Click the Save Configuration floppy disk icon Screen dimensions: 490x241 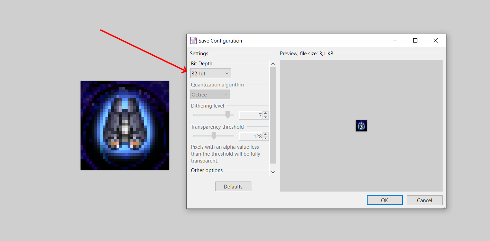click(x=193, y=40)
